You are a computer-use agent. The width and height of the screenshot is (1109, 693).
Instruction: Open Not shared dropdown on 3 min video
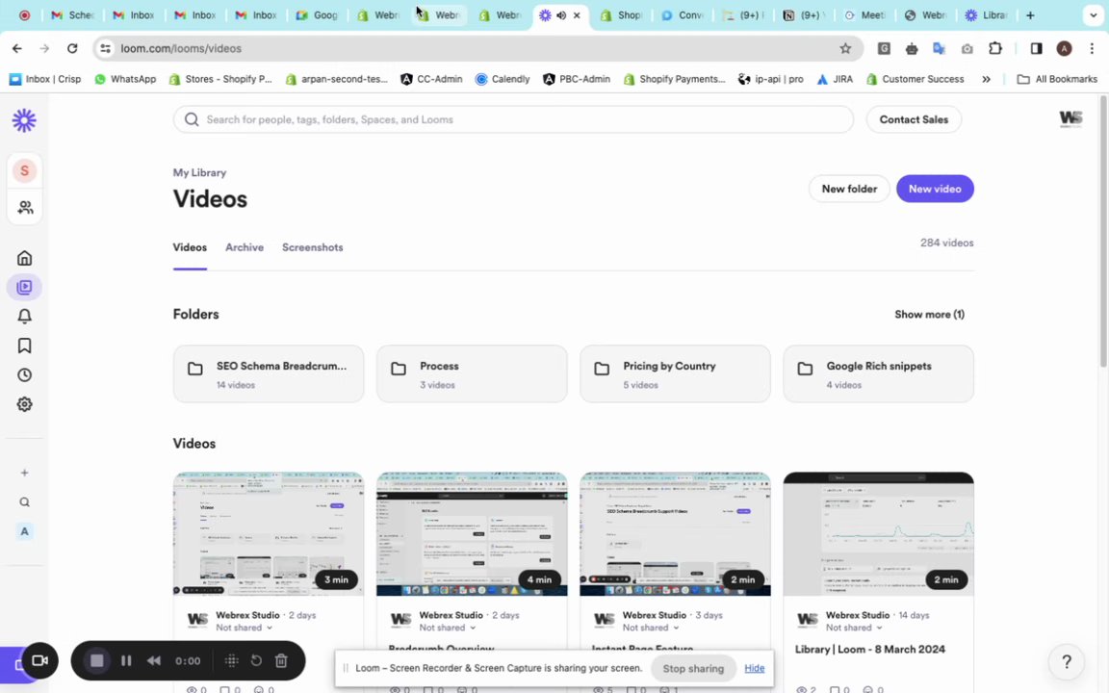coord(244,628)
